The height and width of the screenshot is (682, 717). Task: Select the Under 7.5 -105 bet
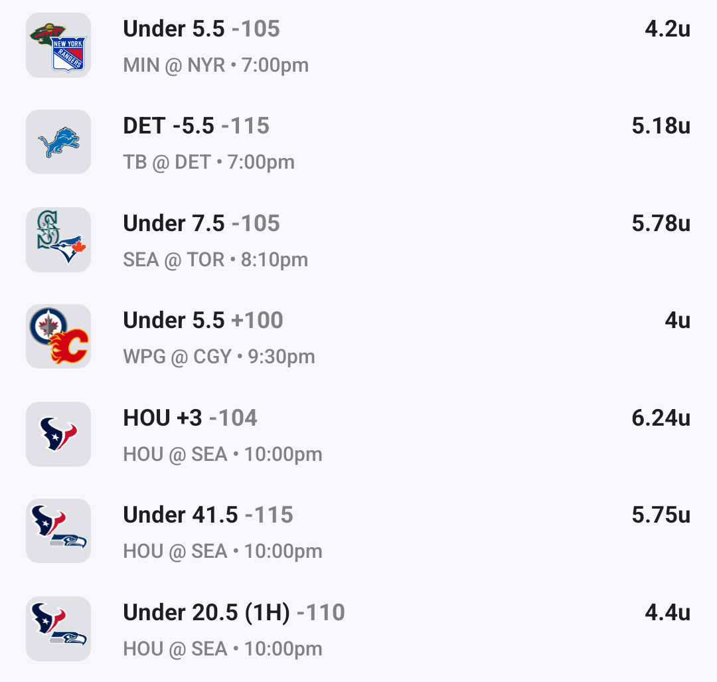(x=201, y=224)
